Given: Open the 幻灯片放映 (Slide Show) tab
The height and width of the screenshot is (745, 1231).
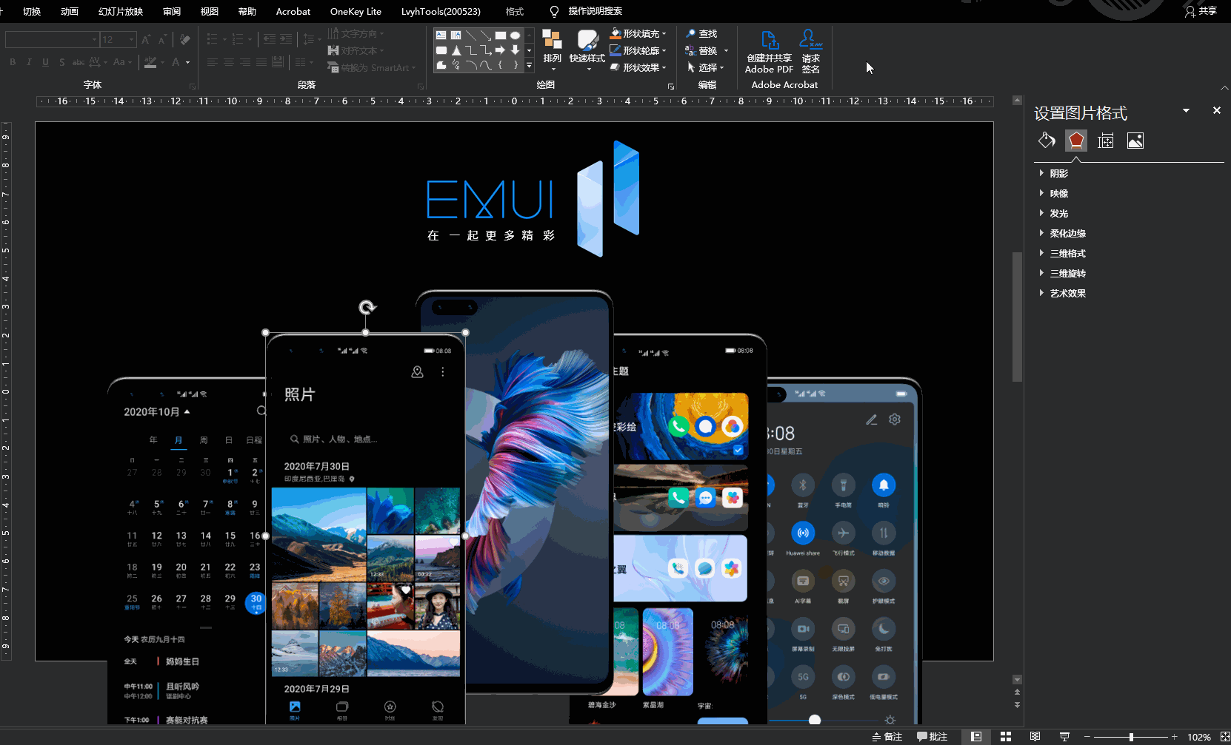Looking at the screenshot, I should tap(121, 11).
